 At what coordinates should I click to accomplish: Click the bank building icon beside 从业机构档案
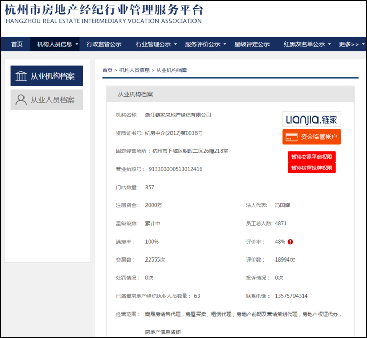[x=21, y=76]
